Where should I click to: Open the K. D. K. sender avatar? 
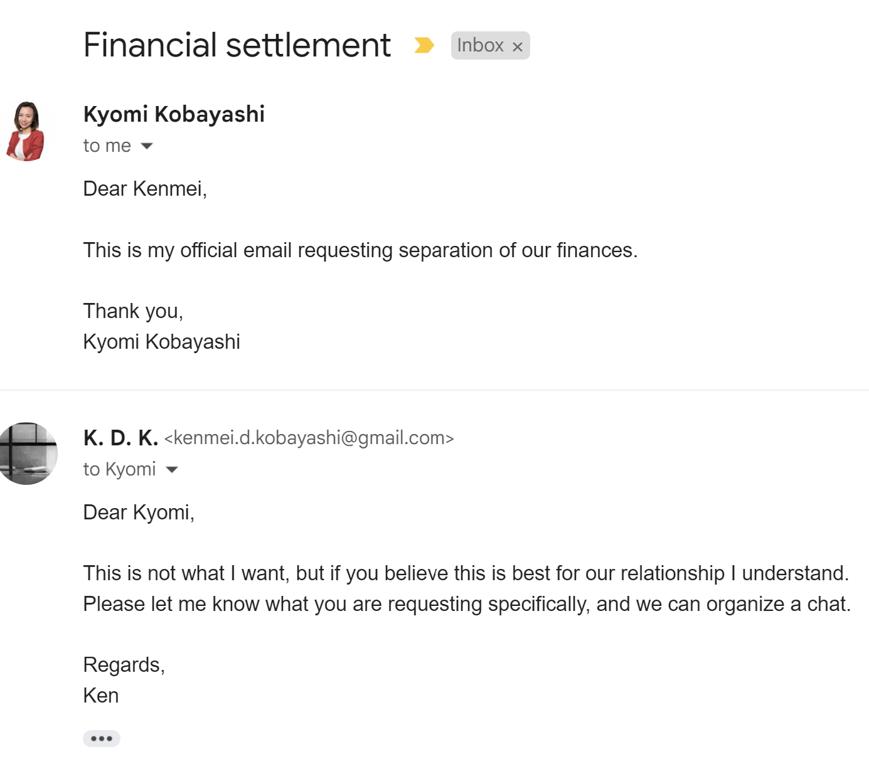pos(28,453)
